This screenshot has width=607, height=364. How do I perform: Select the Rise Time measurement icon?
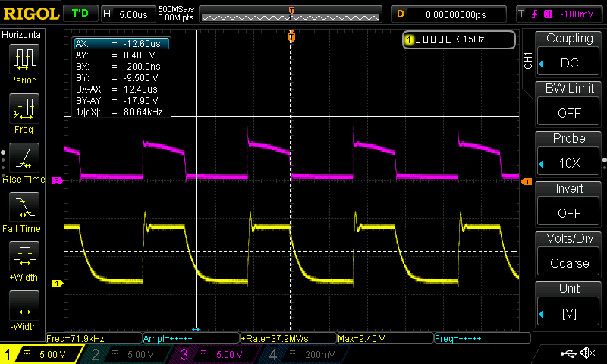(x=24, y=158)
